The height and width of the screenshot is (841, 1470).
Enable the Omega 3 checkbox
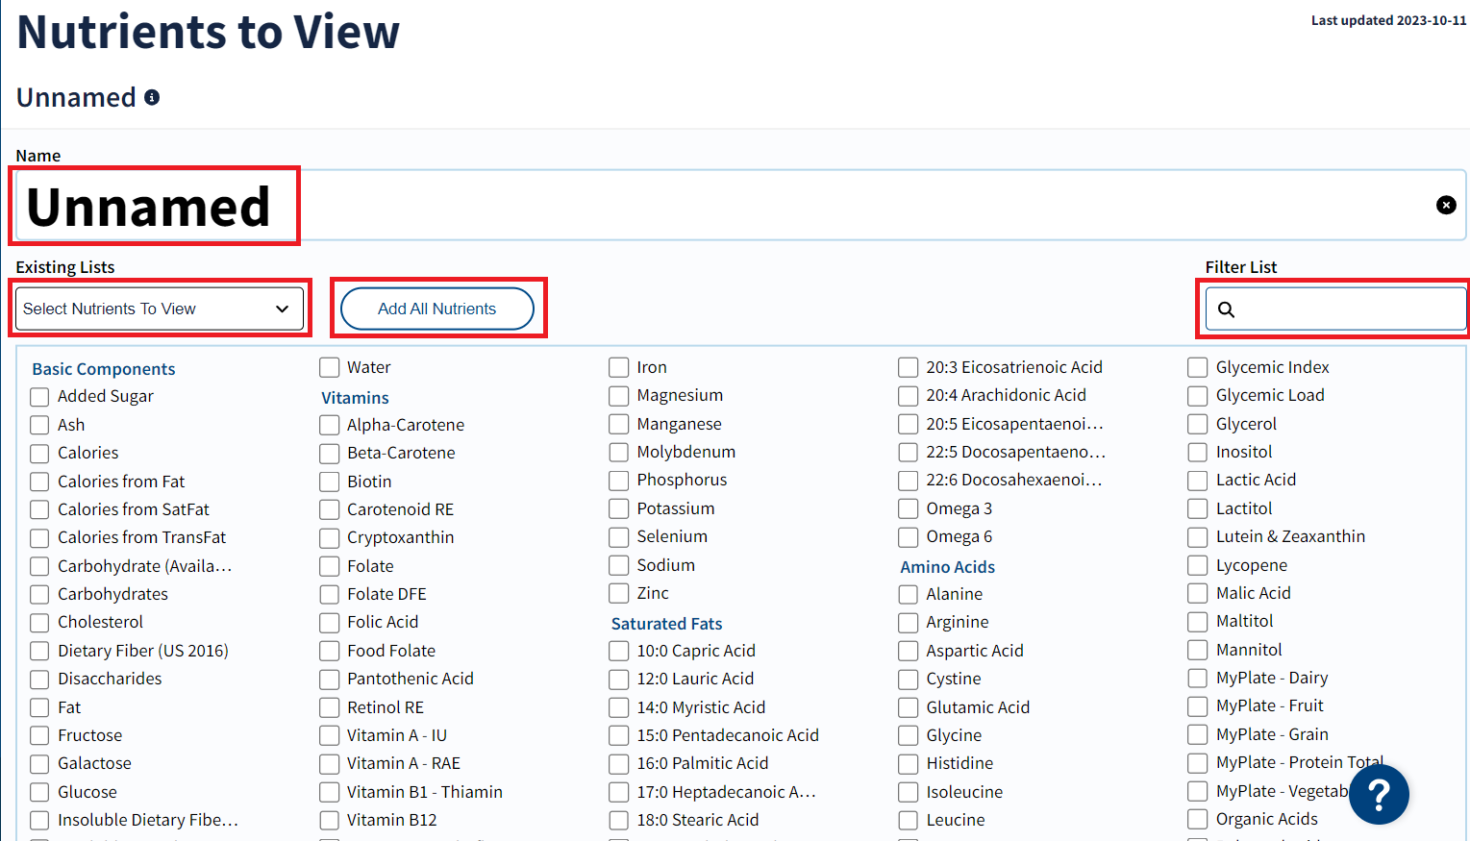pos(908,508)
